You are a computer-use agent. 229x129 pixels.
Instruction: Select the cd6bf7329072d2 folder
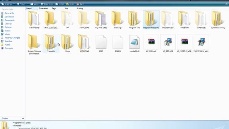tap(51, 20)
